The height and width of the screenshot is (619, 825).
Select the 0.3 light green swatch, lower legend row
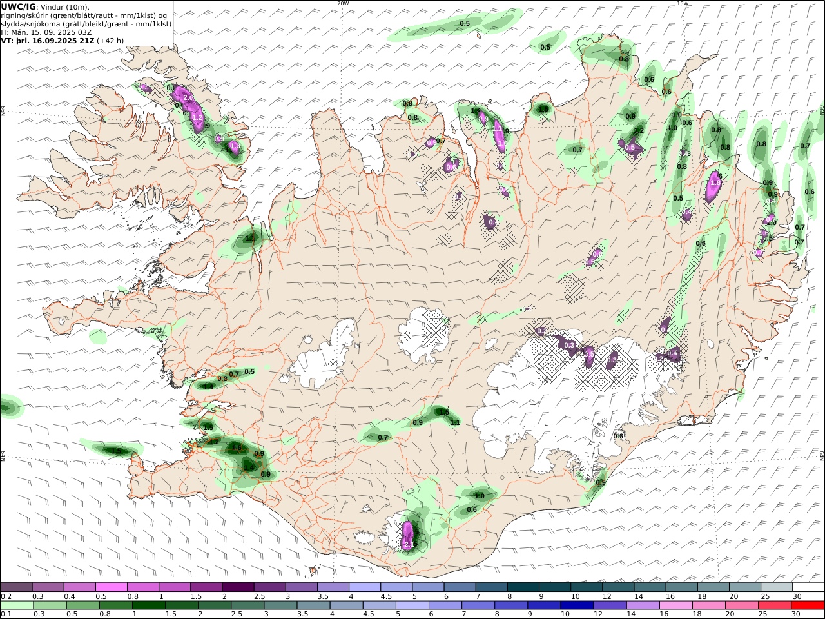tap(50, 605)
